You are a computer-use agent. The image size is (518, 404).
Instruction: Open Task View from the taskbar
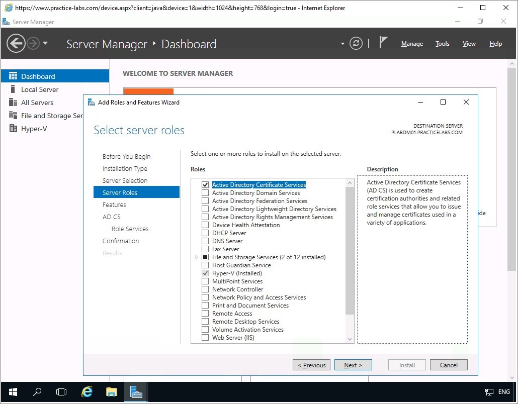[x=61, y=392]
